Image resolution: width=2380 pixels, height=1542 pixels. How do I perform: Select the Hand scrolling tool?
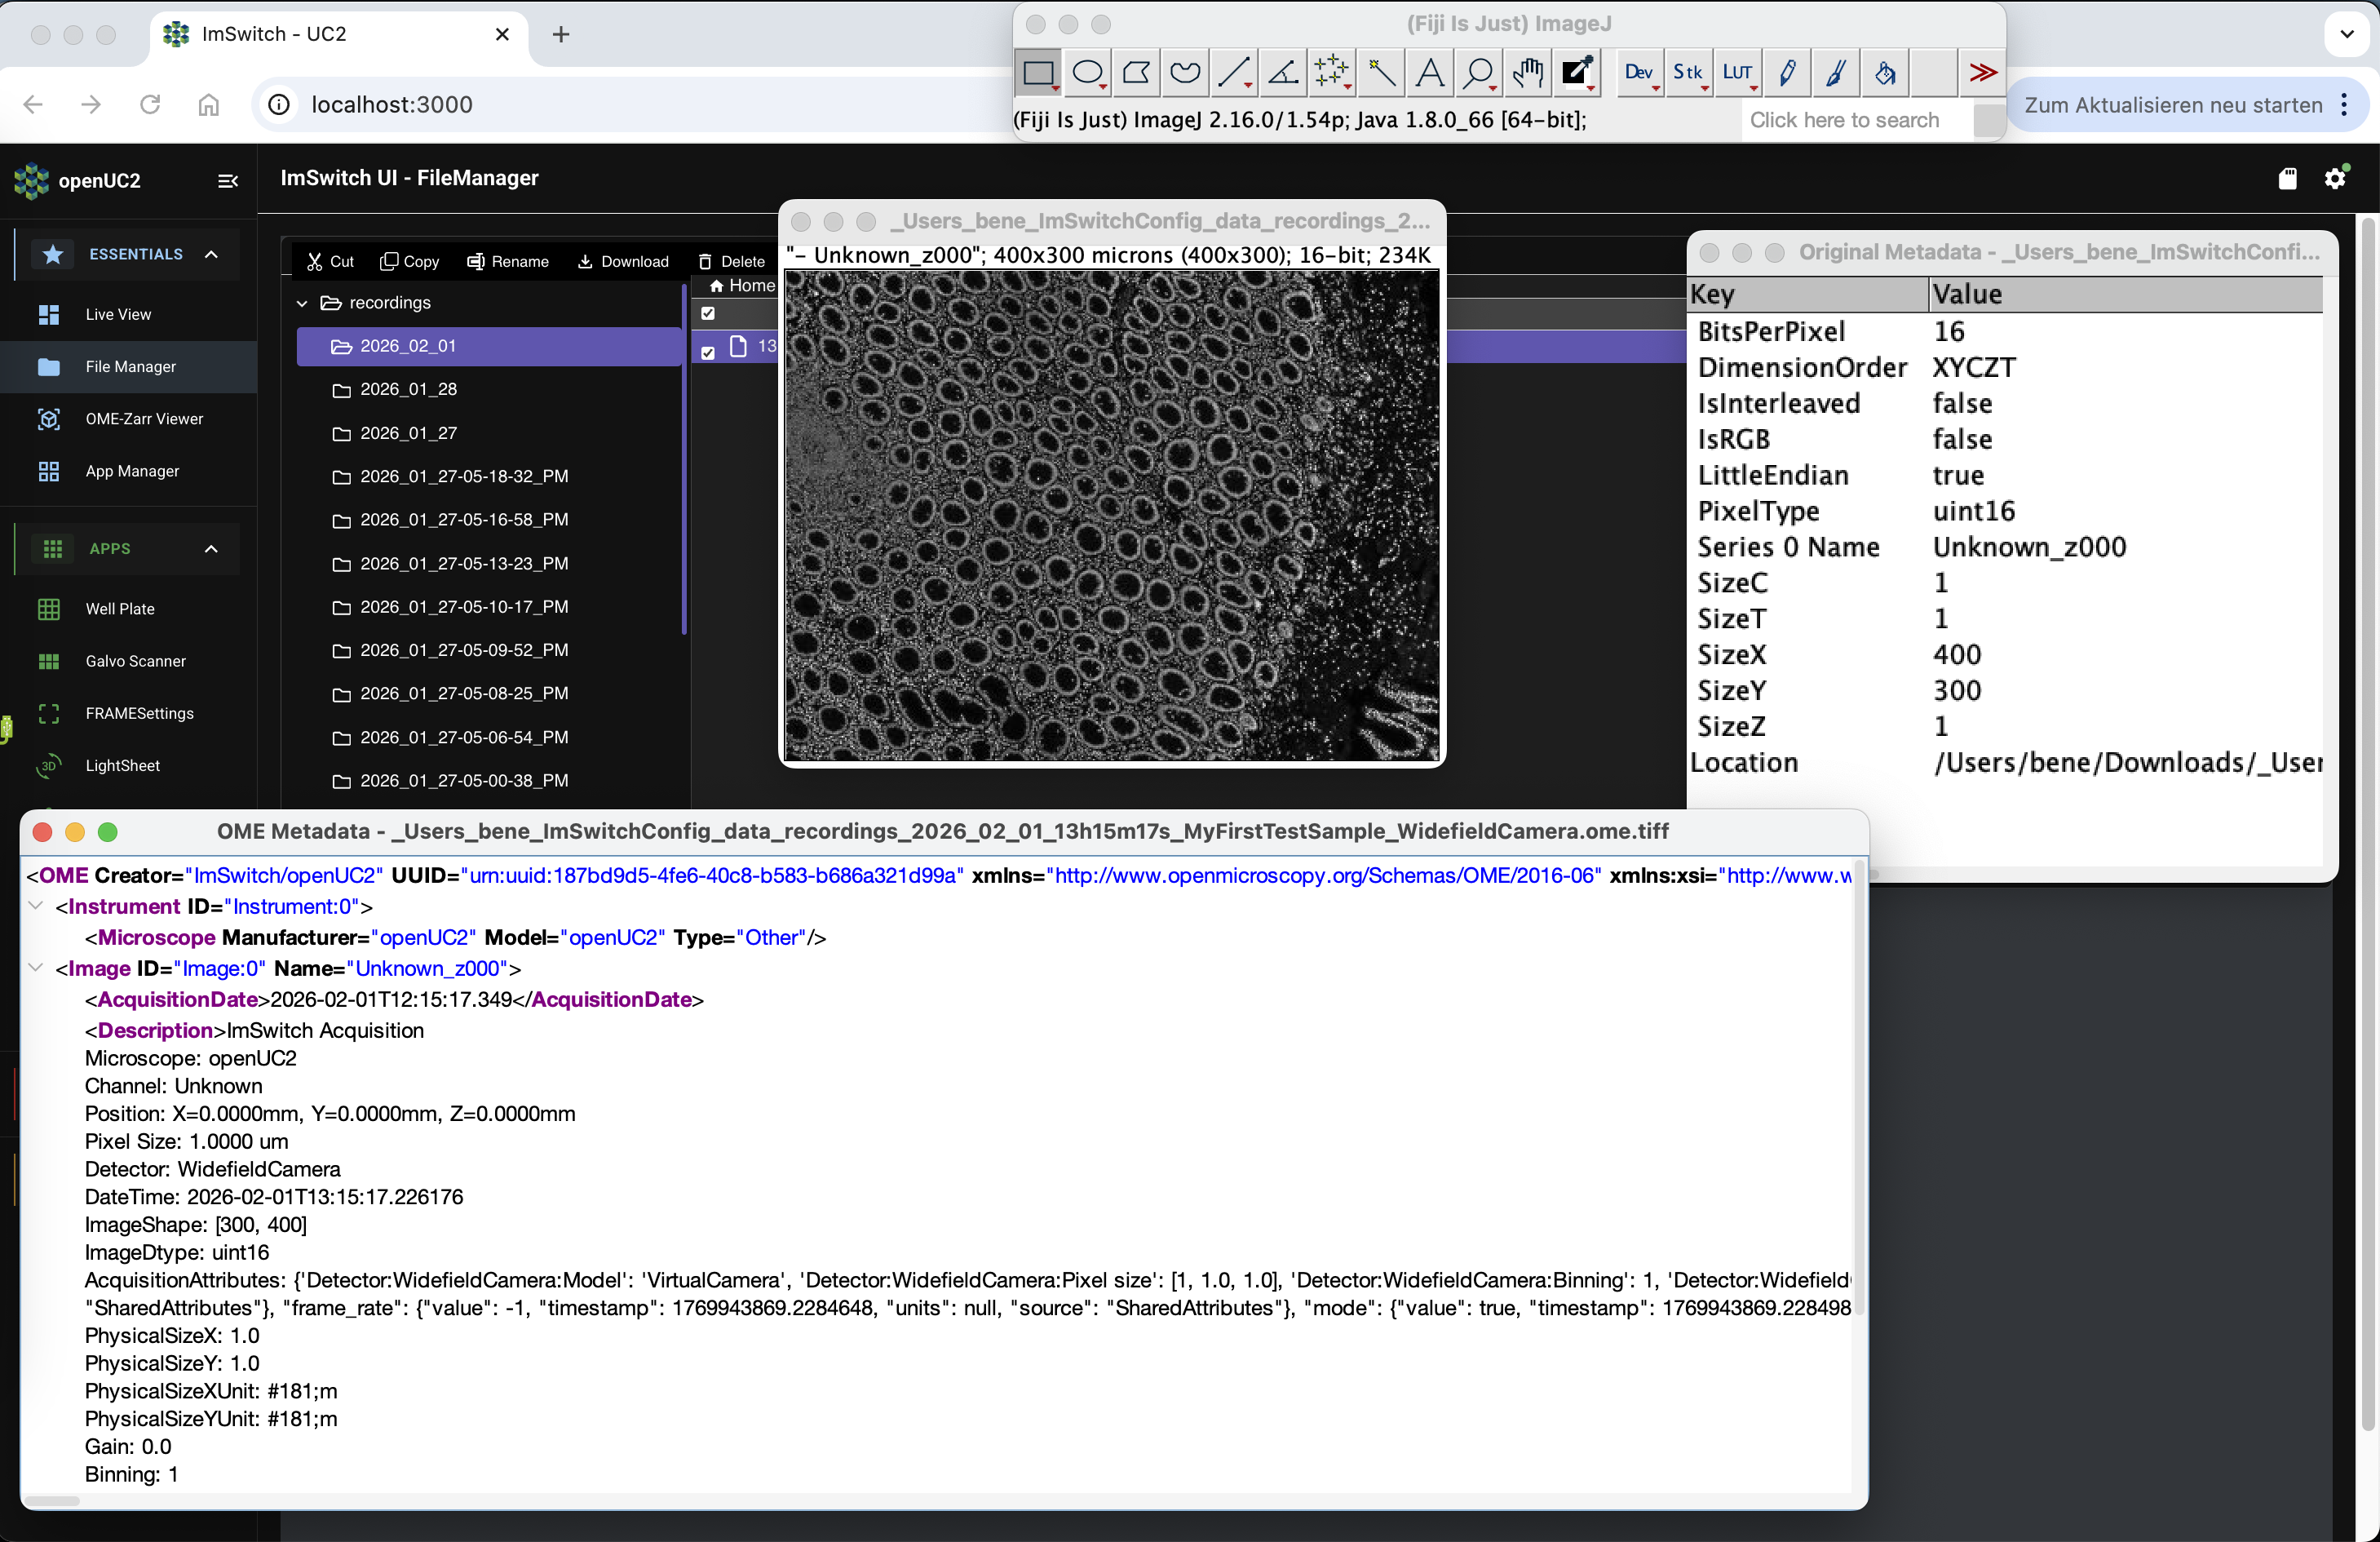pyautogui.click(x=1527, y=73)
